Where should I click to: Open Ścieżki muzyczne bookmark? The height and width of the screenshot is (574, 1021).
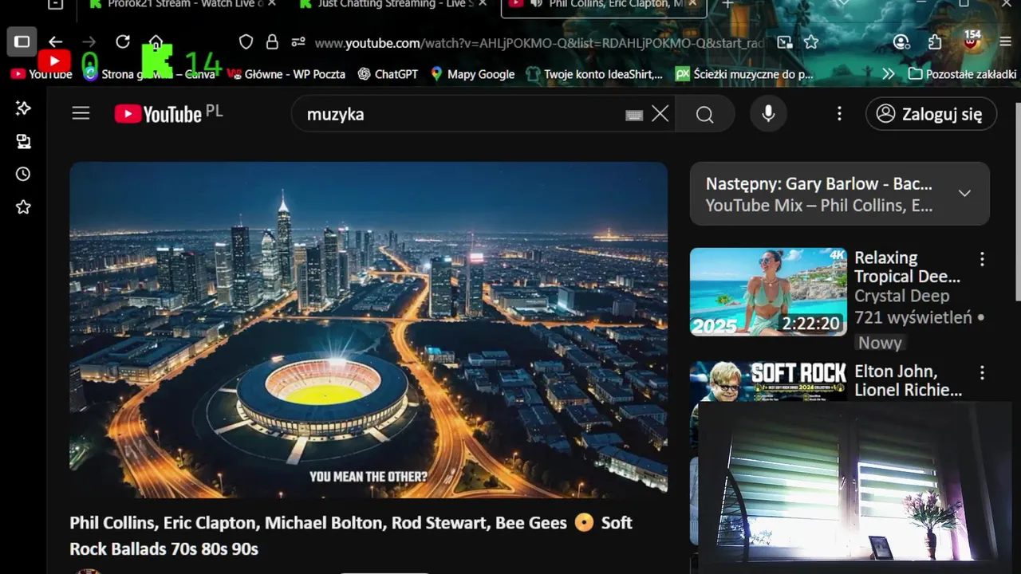(744, 74)
